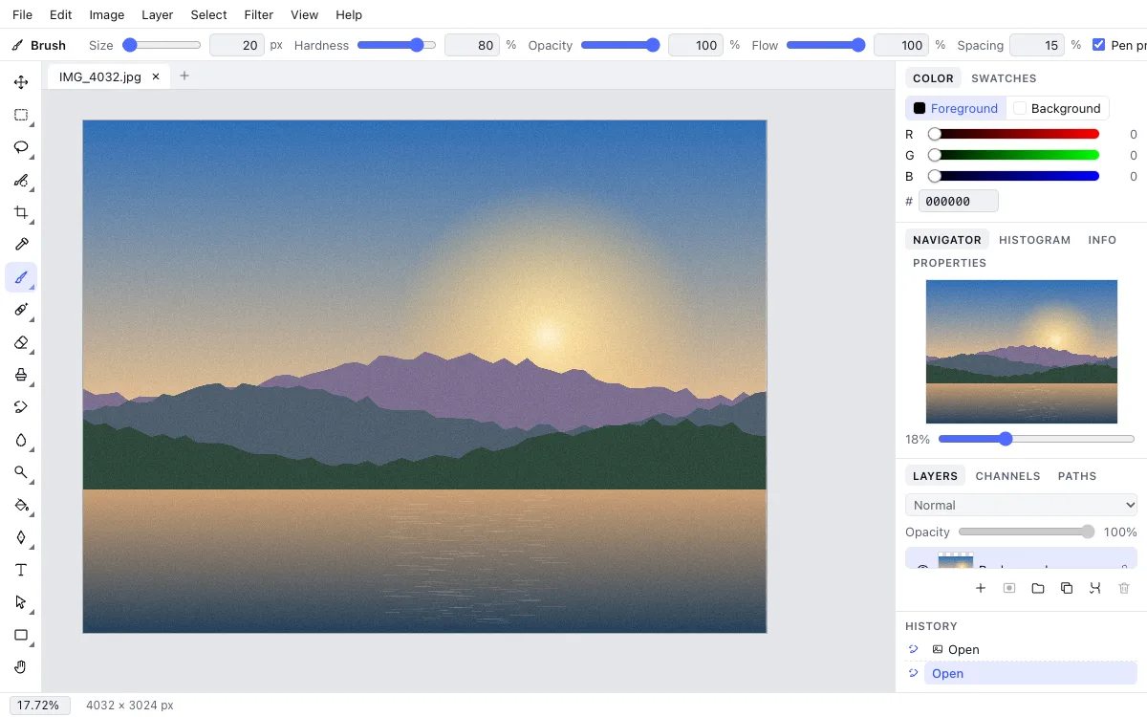The width and height of the screenshot is (1147, 717).
Task: Click the Flow value field
Action: 901,45
